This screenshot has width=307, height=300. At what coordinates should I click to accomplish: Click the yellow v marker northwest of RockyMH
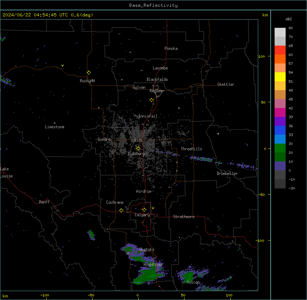pos(62,66)
